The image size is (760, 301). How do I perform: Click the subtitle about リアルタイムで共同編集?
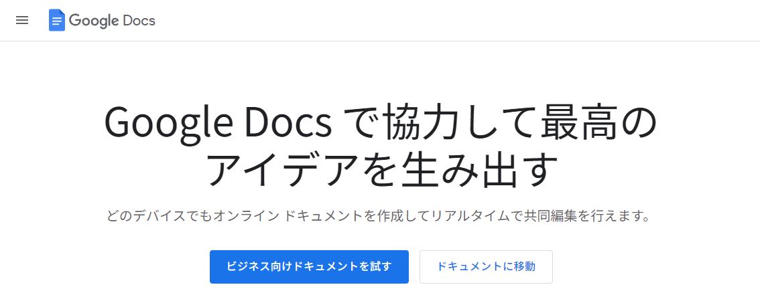pyautogui.click(x=379, y=216)
